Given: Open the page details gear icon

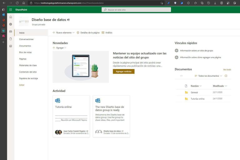Looking at the screenshot, I should click(x=78, y=32).
